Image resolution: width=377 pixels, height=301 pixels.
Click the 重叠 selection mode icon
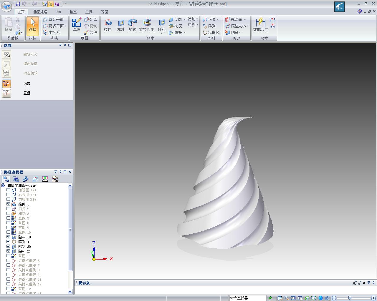tap(6, 93)
